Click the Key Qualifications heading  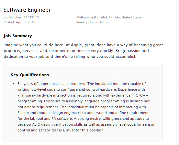[x=30, y=75]
